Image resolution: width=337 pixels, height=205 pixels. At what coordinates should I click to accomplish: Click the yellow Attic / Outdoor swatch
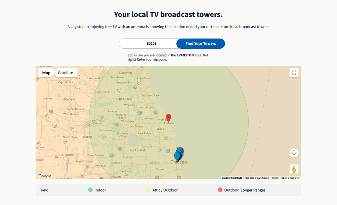148,190
